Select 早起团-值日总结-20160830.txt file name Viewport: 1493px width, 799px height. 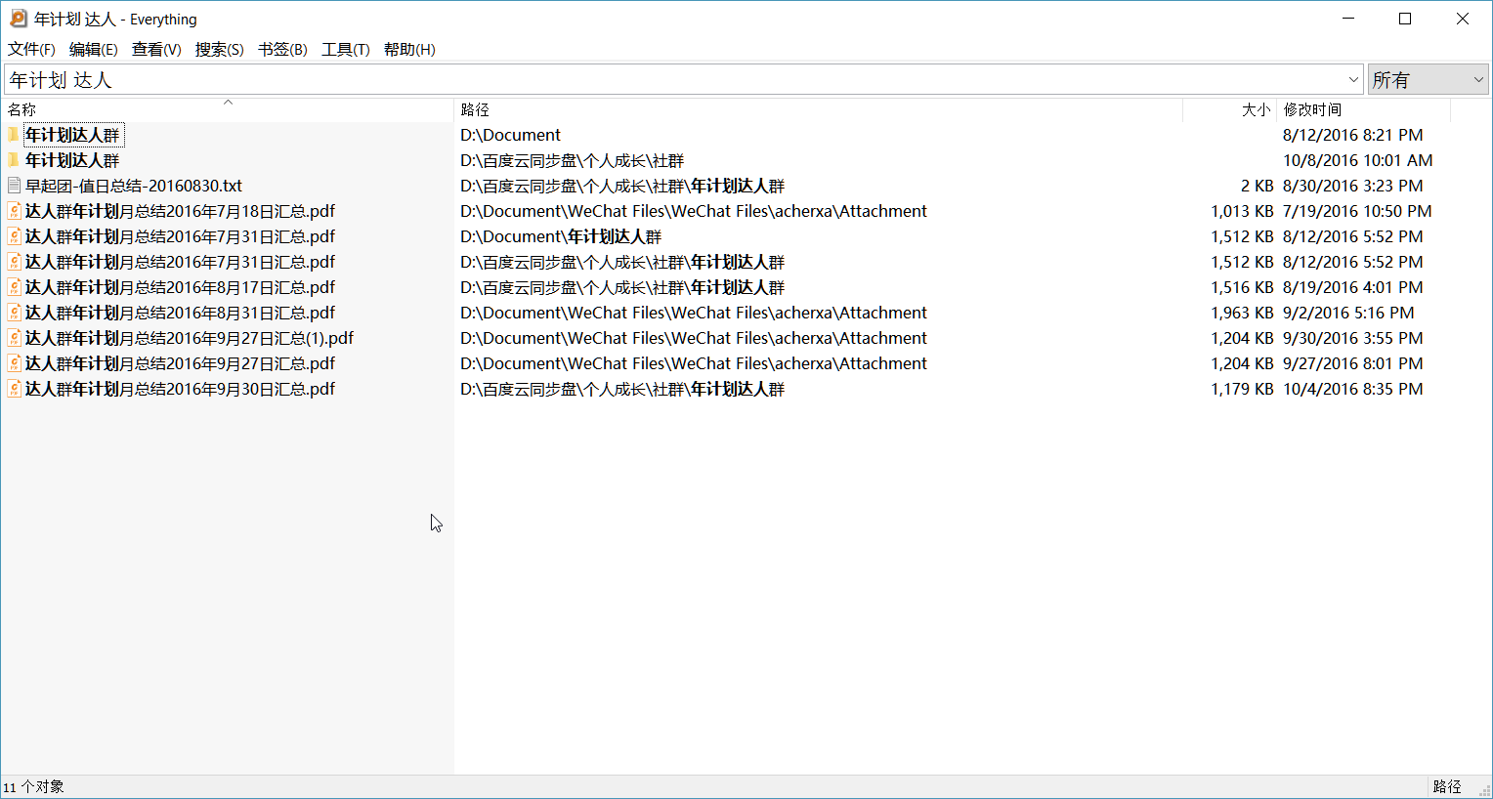(134, 186)
